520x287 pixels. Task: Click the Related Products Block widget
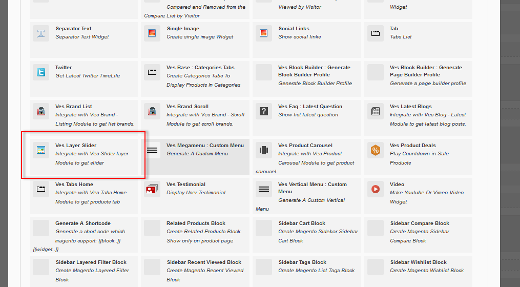(x=196, y=223)
